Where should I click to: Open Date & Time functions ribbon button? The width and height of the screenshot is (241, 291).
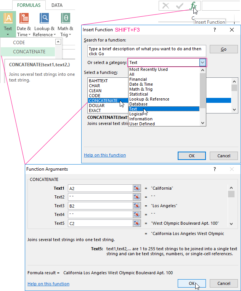click(x=24, y=24)
